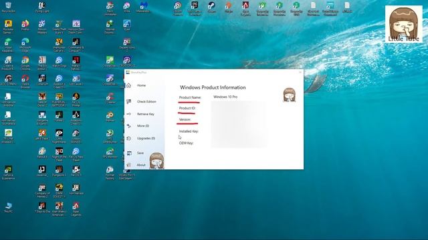Open the Malwarebytes desktop shortcut

pos(144,7)
